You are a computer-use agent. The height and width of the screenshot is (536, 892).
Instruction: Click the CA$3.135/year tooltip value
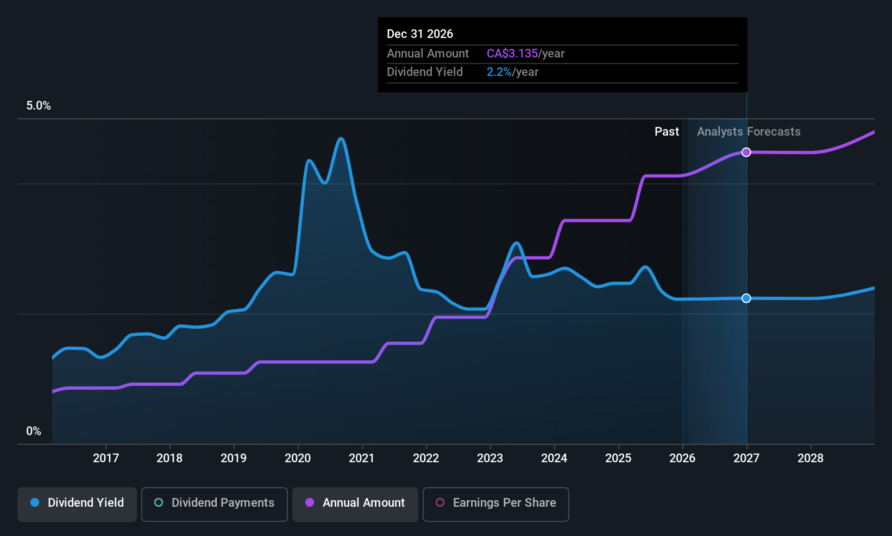click(x=526, y=53)
